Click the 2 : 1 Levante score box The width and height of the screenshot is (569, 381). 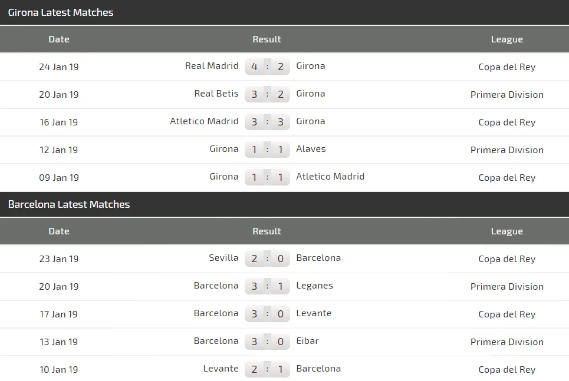pos(267,369)
